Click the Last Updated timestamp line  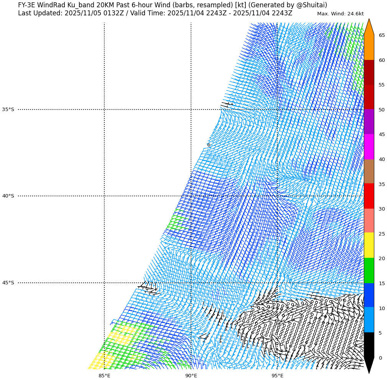(x=155, y=13)
